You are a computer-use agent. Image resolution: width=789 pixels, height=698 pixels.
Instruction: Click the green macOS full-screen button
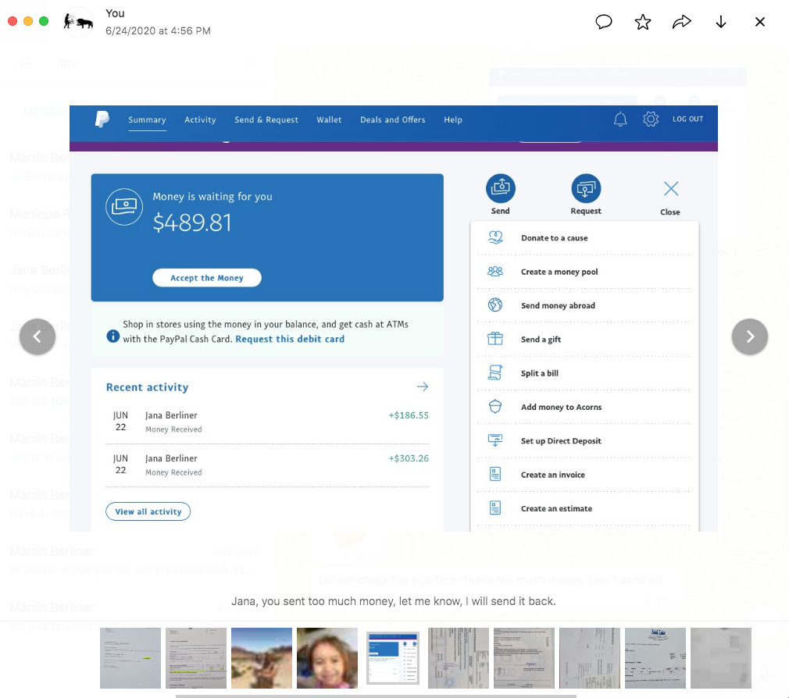44,21
